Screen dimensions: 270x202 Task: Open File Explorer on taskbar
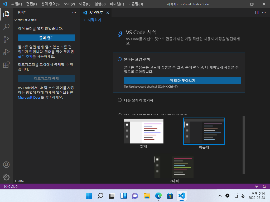point(147,196)
